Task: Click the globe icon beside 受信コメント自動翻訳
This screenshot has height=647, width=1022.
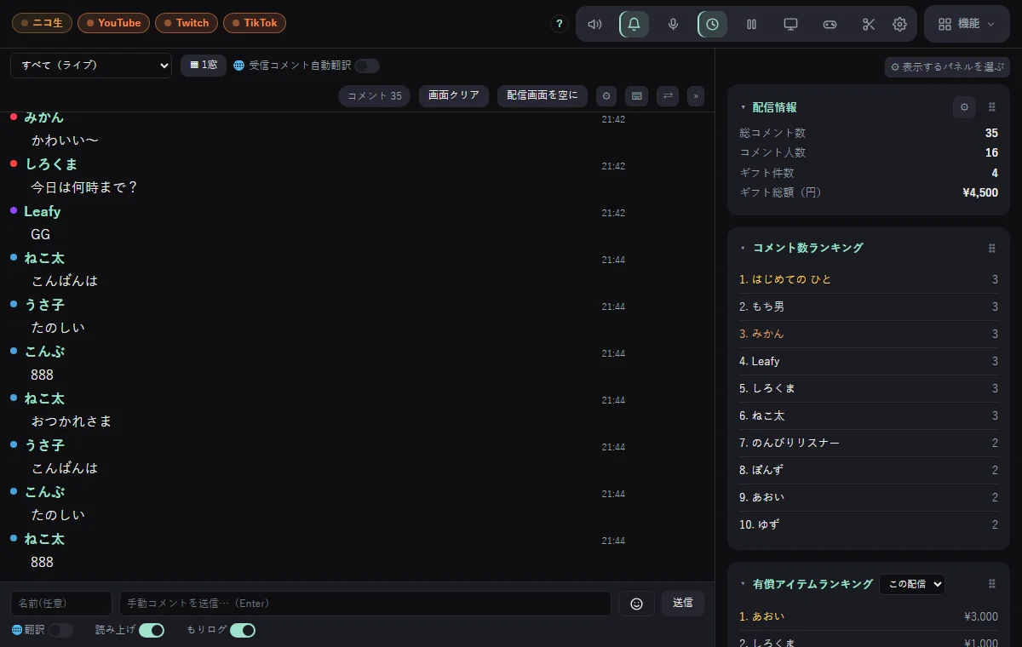Action: point(238,66)
